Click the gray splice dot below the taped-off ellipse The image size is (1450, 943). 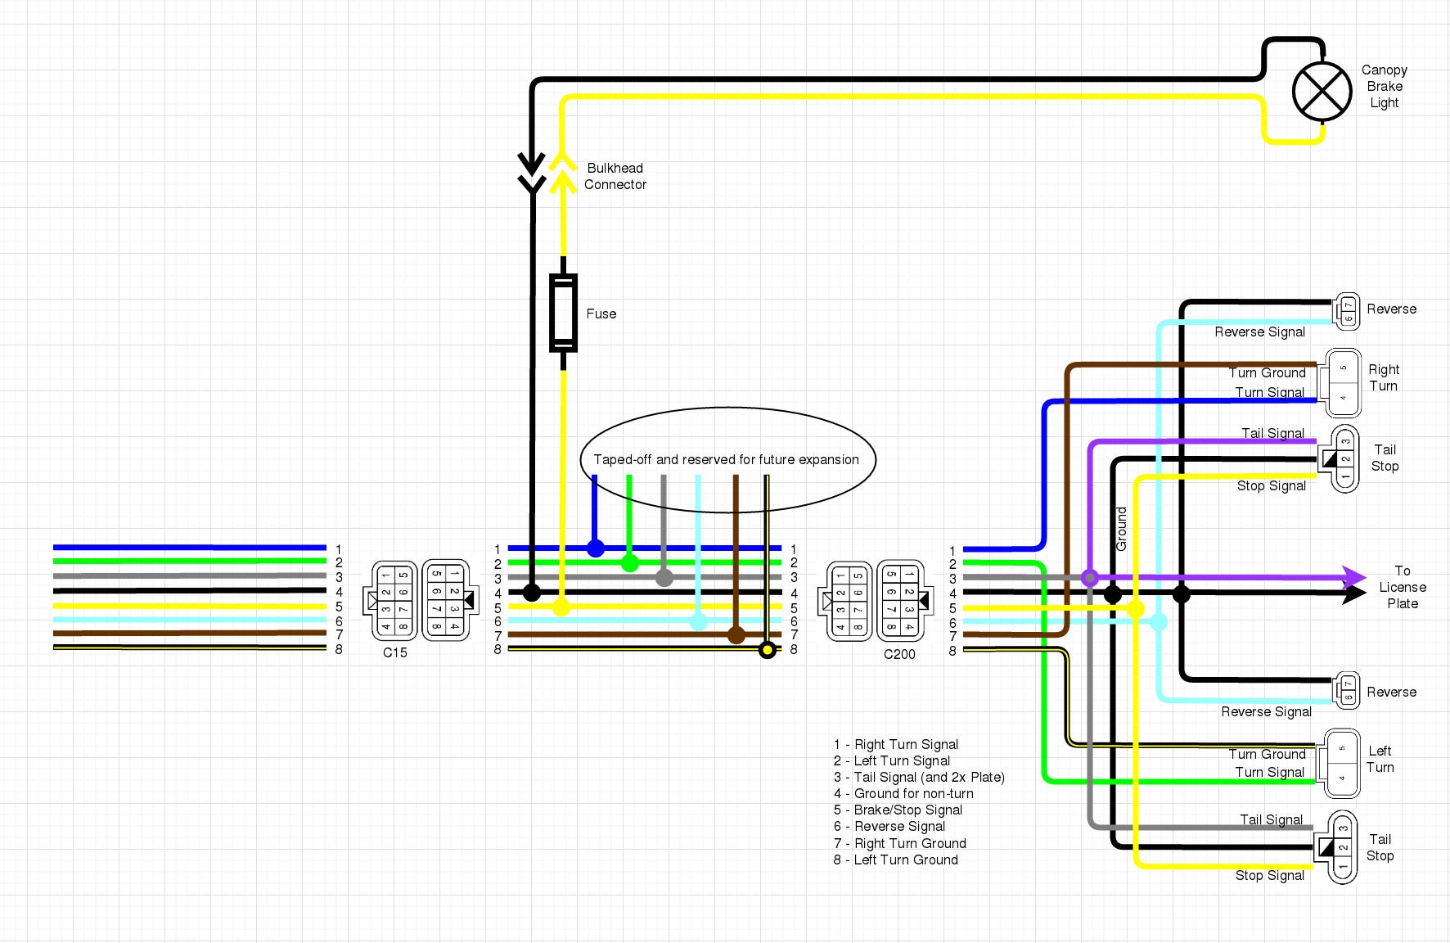tap(664, 578)
